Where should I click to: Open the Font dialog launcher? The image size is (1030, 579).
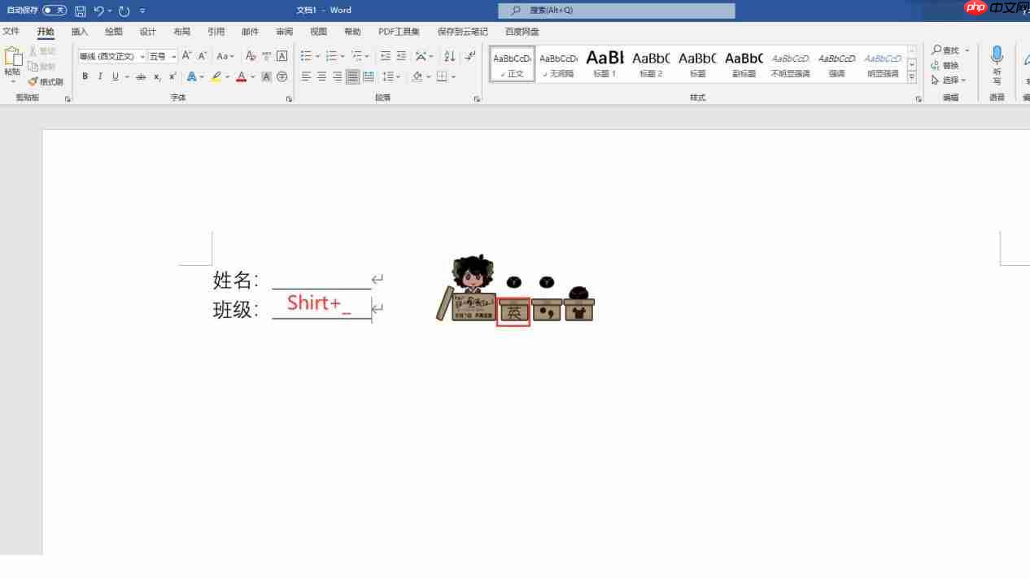pos(289,98)
